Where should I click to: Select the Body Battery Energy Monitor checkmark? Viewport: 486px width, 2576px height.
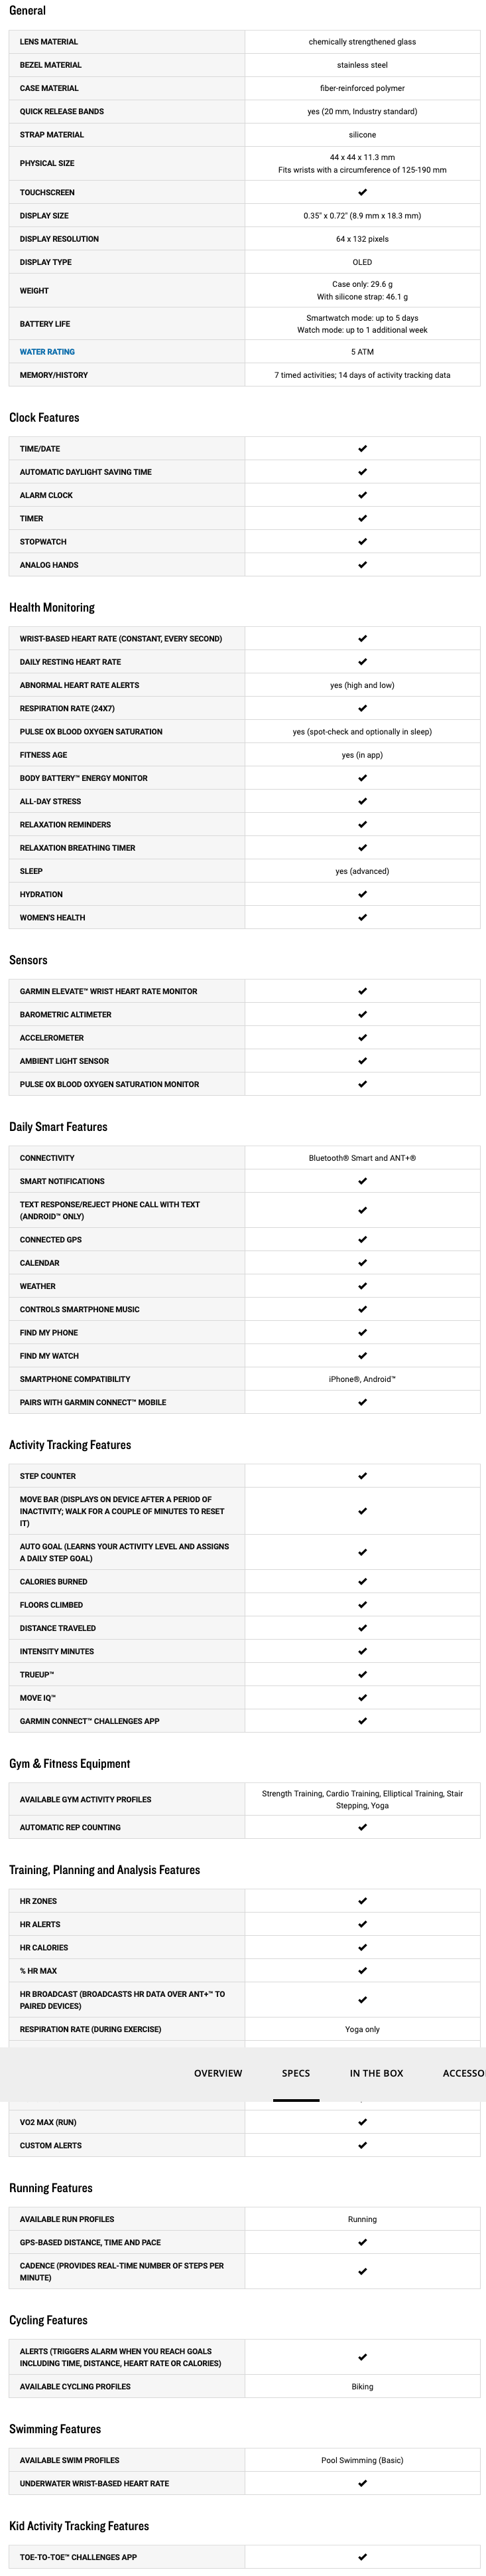362,778
